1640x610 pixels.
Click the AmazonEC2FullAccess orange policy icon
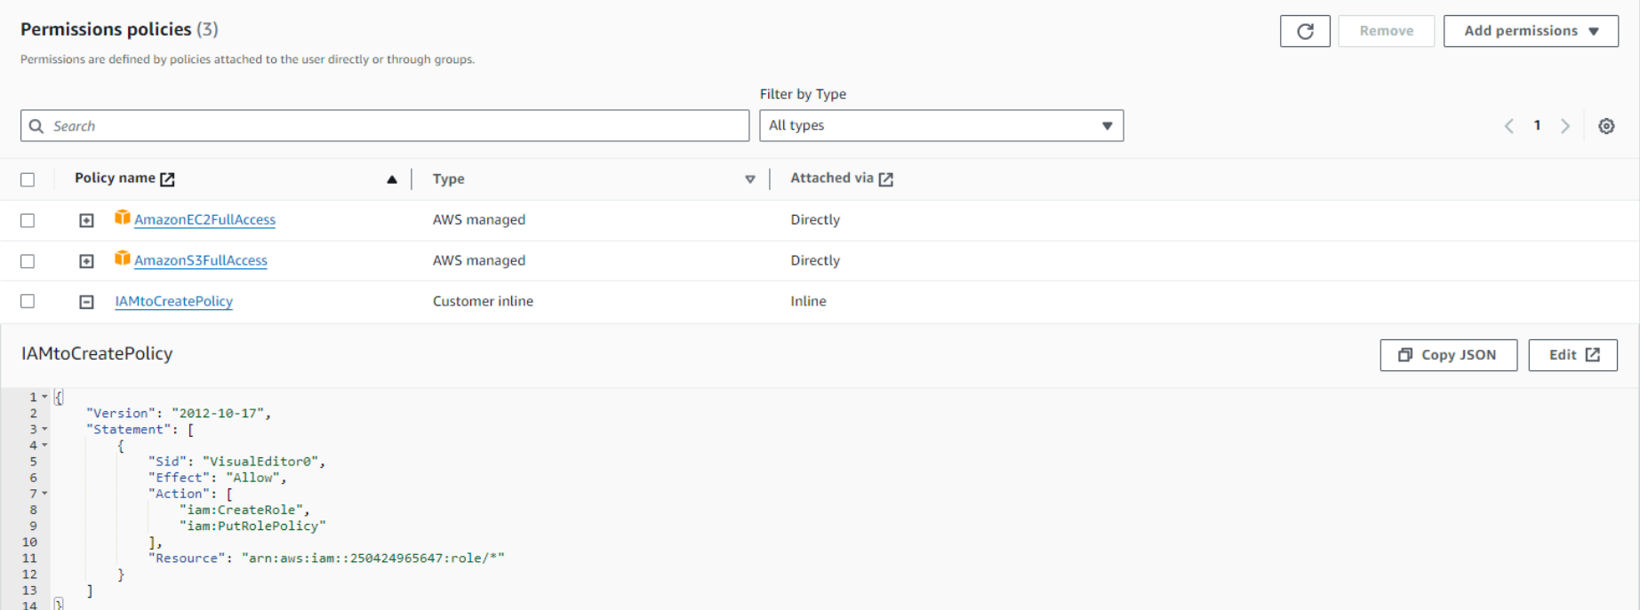tap(123, 218)
